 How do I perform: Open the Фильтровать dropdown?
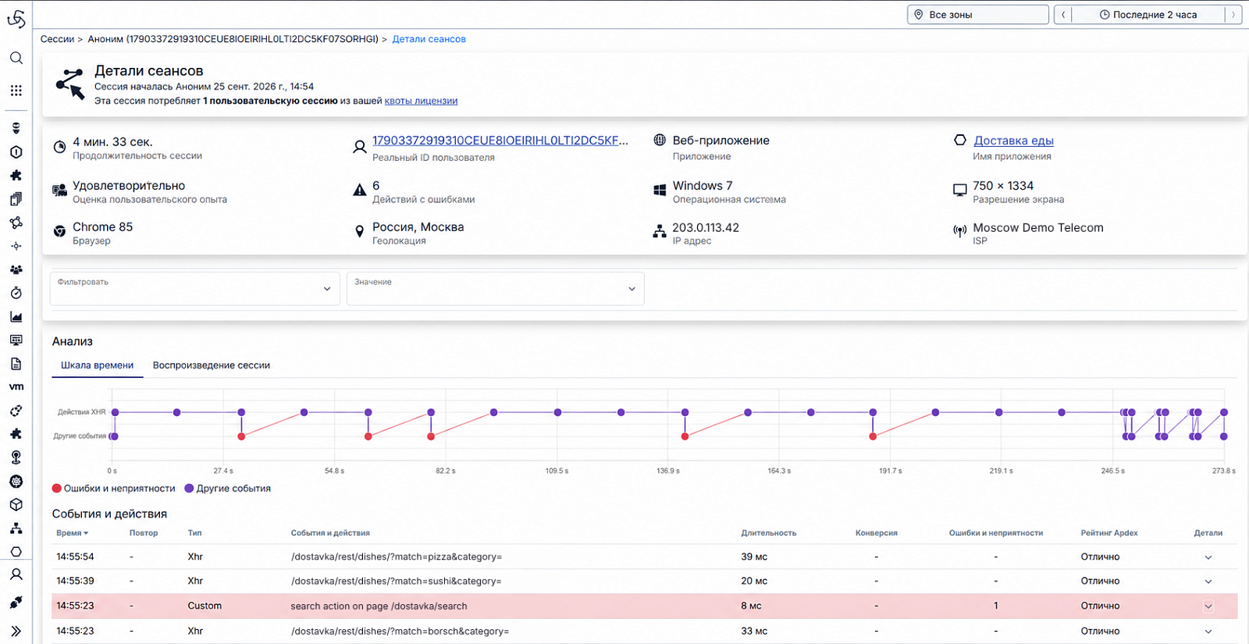click(194, 289)
